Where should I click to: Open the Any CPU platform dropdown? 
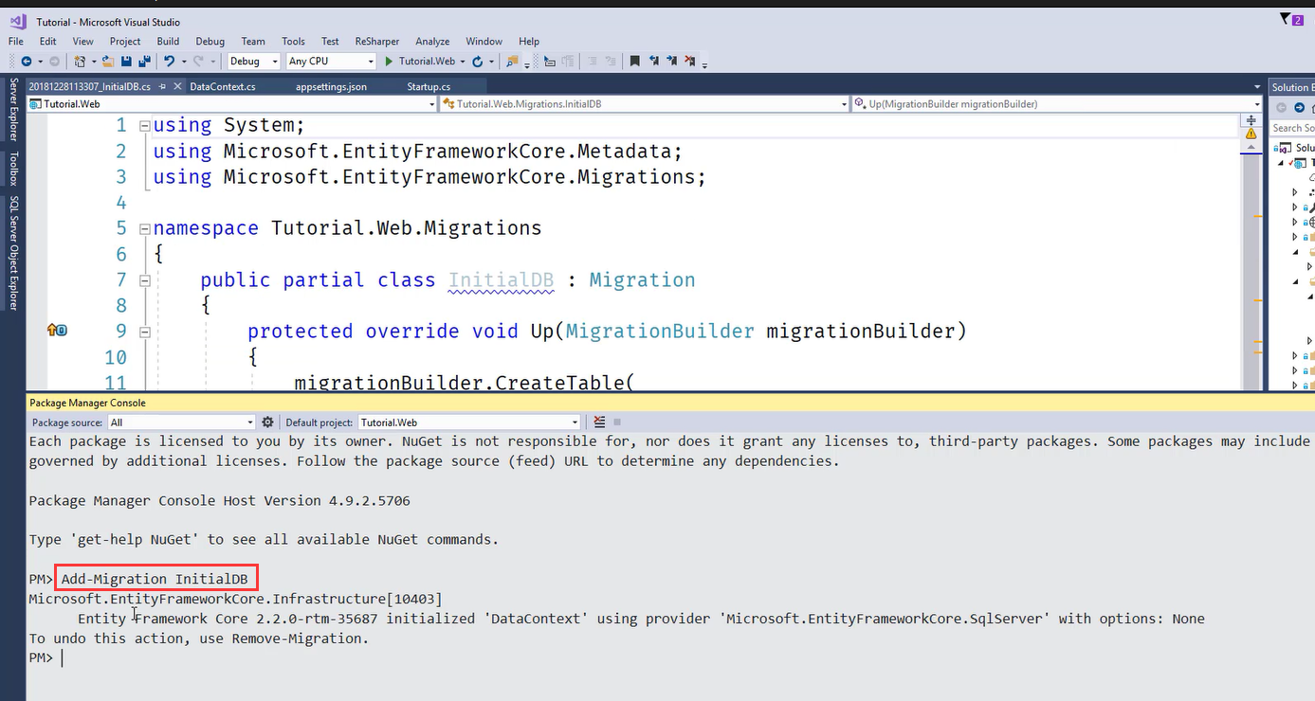tap(331, 61)
